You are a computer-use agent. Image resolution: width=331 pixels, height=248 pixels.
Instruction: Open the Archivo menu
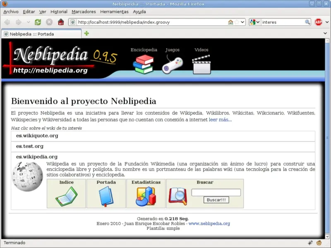(x=11, y=12)
